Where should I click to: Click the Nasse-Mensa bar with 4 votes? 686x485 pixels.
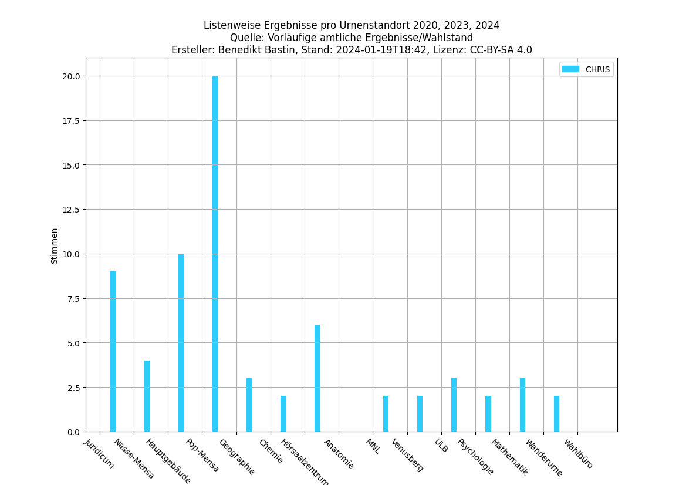tap(147, 396)
